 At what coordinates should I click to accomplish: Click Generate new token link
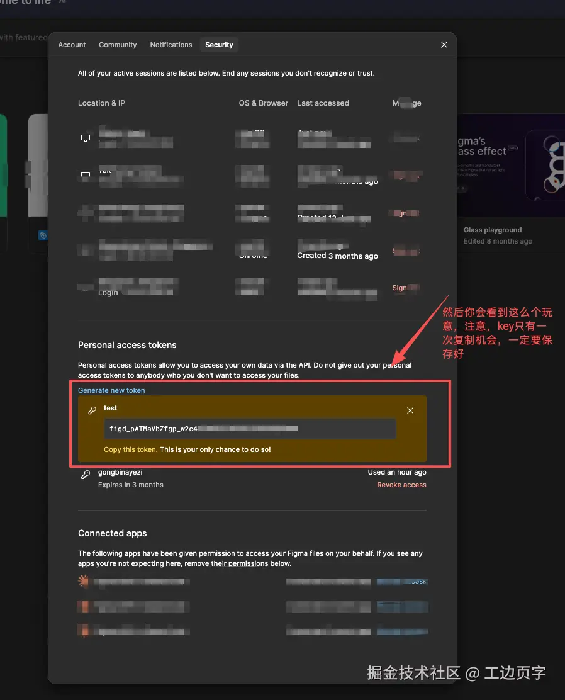[x=111, y=390]
